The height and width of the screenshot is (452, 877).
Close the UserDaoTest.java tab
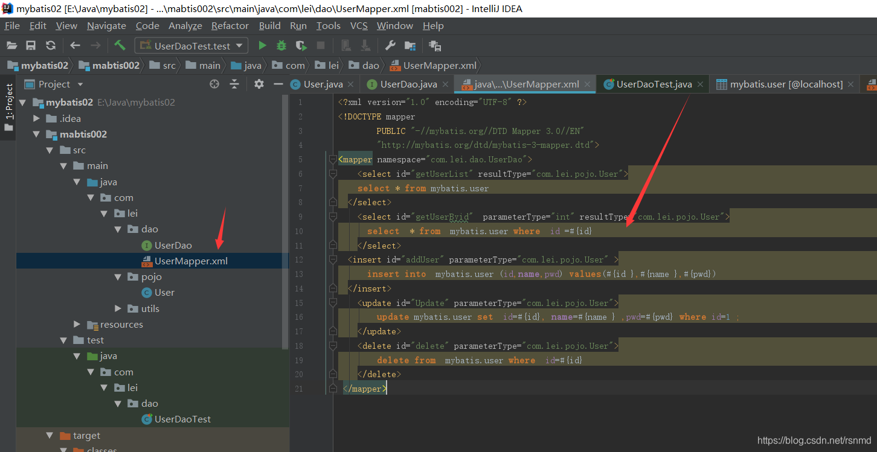pyautogui.click(x=701, y=85)
